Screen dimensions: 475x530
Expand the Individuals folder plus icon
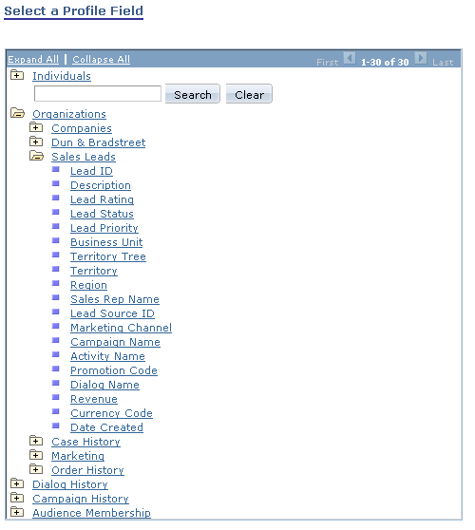point(17,75)
